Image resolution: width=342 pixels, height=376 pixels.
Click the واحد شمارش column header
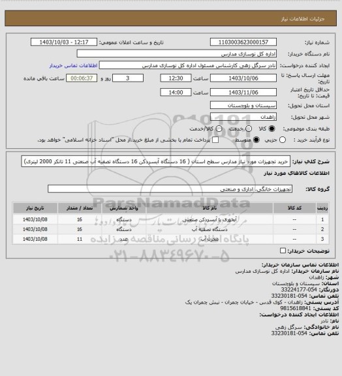click(x=124, y=208)
